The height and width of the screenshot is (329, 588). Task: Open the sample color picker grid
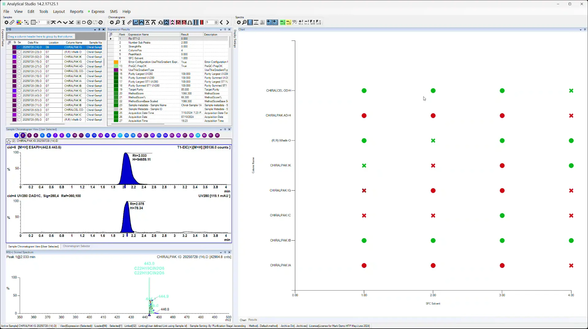click(x=19, y=22)
